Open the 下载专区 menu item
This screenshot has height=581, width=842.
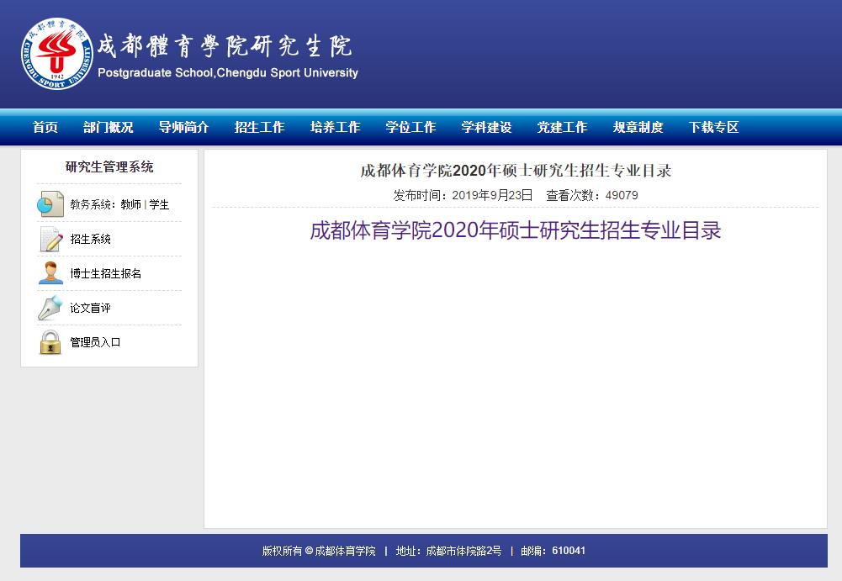click(713, 127)
